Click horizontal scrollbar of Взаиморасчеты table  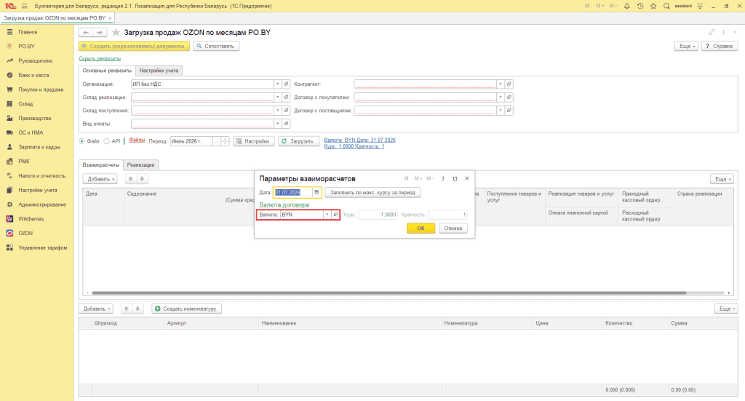point(389,293)
